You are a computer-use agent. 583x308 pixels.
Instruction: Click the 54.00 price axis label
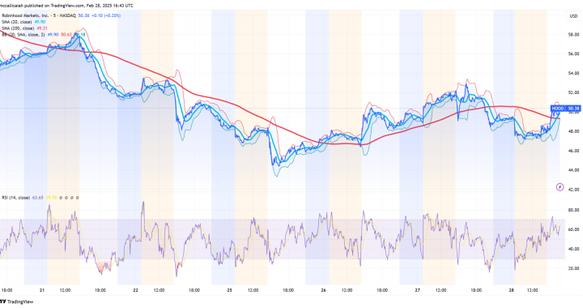574,73
